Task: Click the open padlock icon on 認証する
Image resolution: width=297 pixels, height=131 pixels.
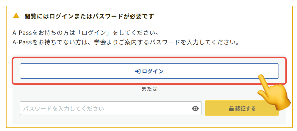Action: click(x=231, y=109)
